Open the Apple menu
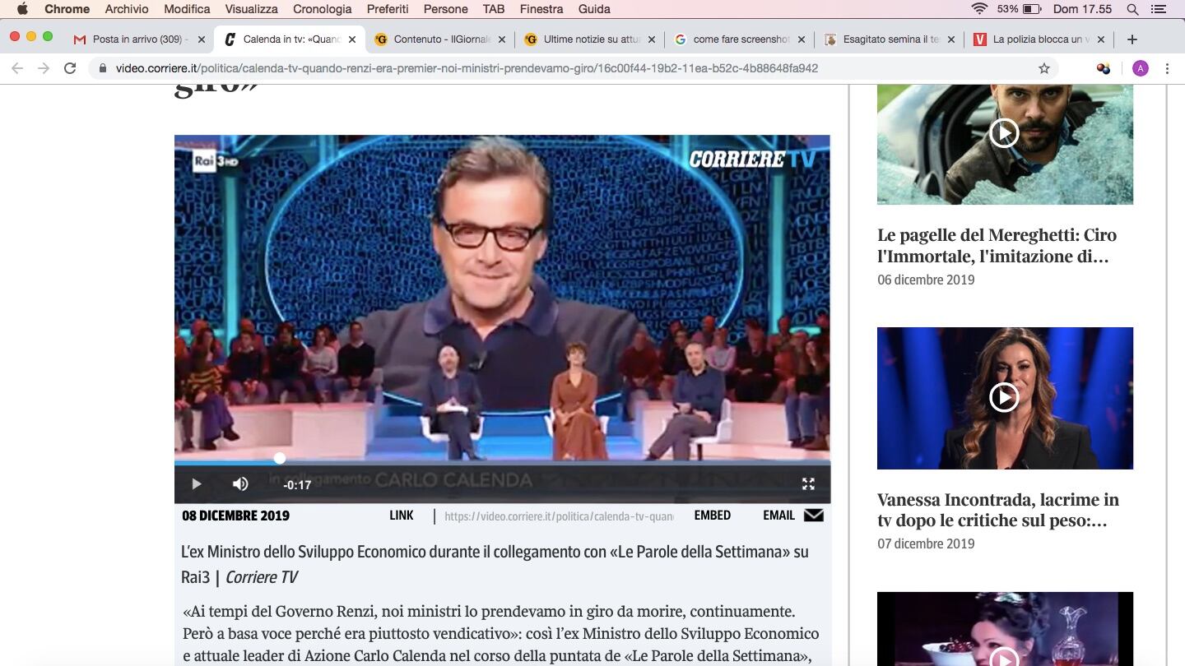The image size is (1185, 666). click(22, 9)
